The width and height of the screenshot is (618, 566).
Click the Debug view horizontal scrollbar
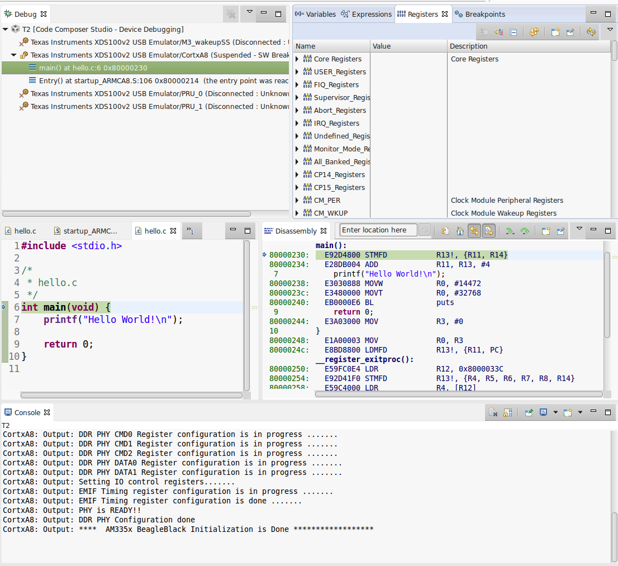coord(126,213)
